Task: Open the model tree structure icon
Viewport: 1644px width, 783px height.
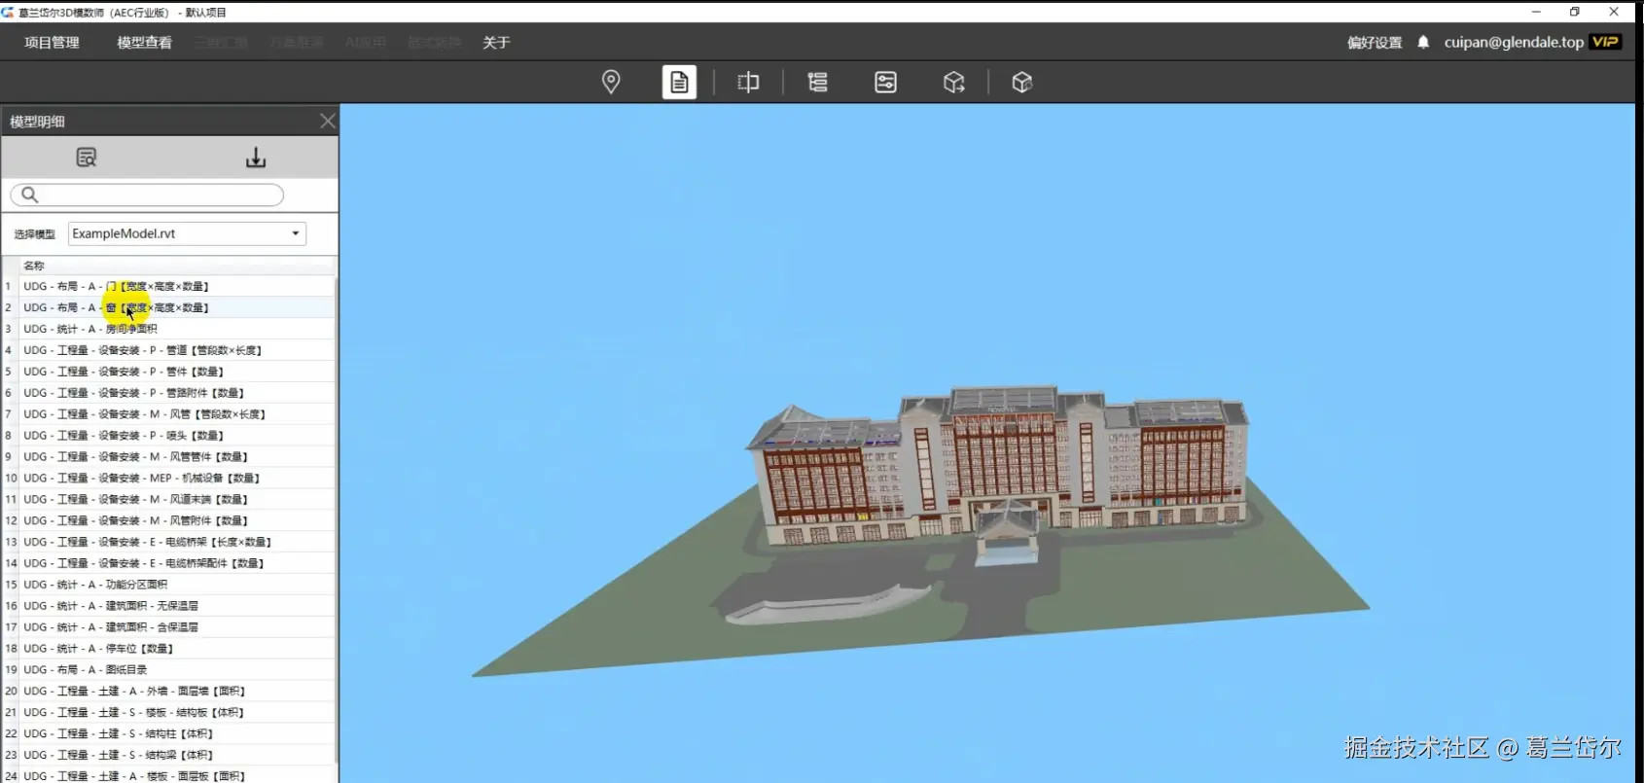Action: coord(817,83)
